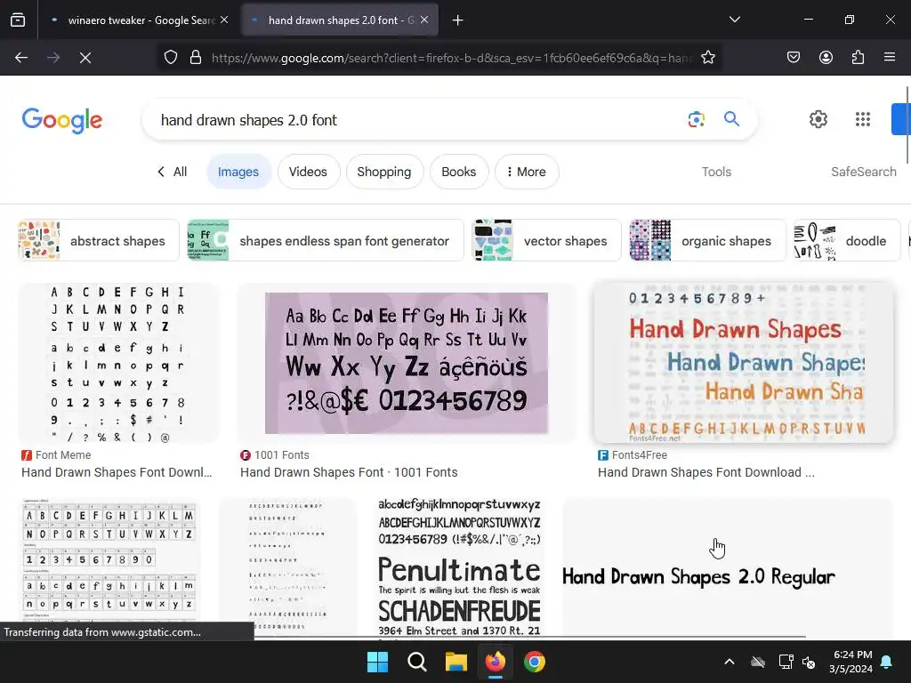Open Windows Start menu

click(377, 662)
